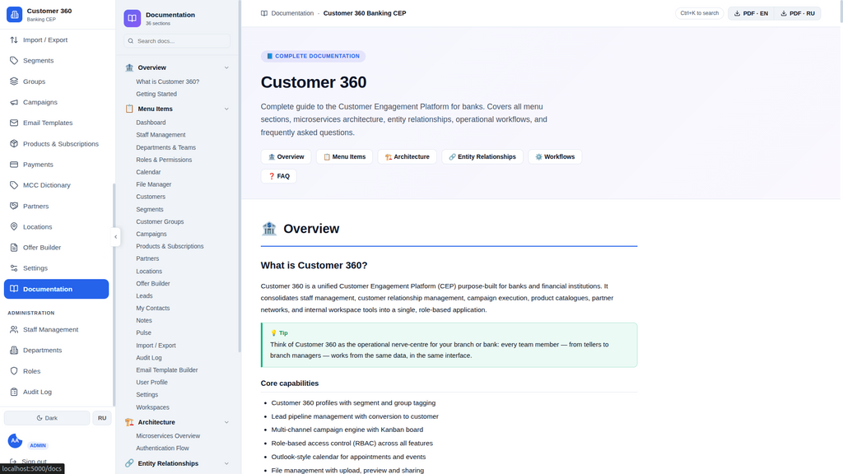
Task: Click the Settings sliders icon in sidebar
Action: (14, 268)
